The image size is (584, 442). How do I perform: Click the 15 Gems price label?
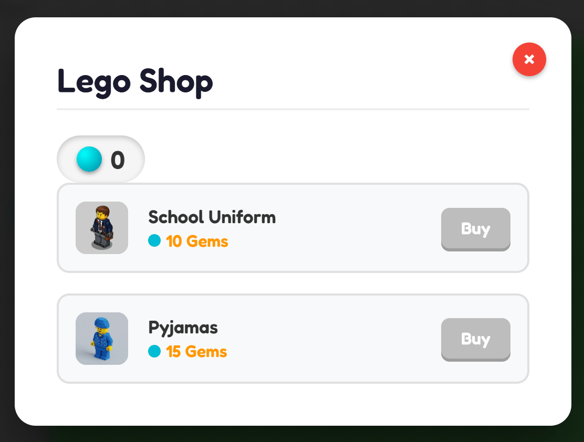[196, 352]
